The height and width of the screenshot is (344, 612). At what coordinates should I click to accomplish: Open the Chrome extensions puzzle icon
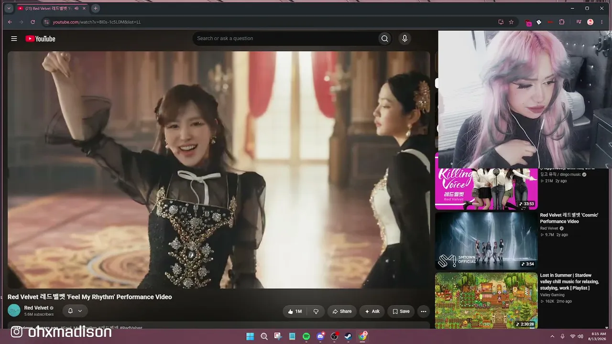click(562, 22)
